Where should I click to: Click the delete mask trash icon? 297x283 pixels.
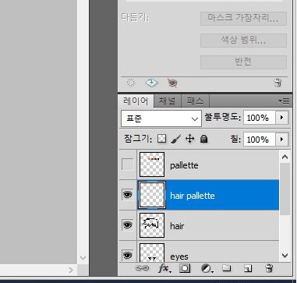click(x=278, y=83)
